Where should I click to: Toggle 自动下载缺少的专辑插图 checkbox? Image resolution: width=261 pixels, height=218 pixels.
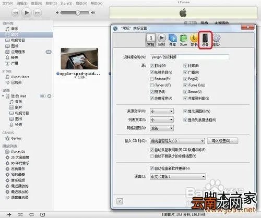152,156
